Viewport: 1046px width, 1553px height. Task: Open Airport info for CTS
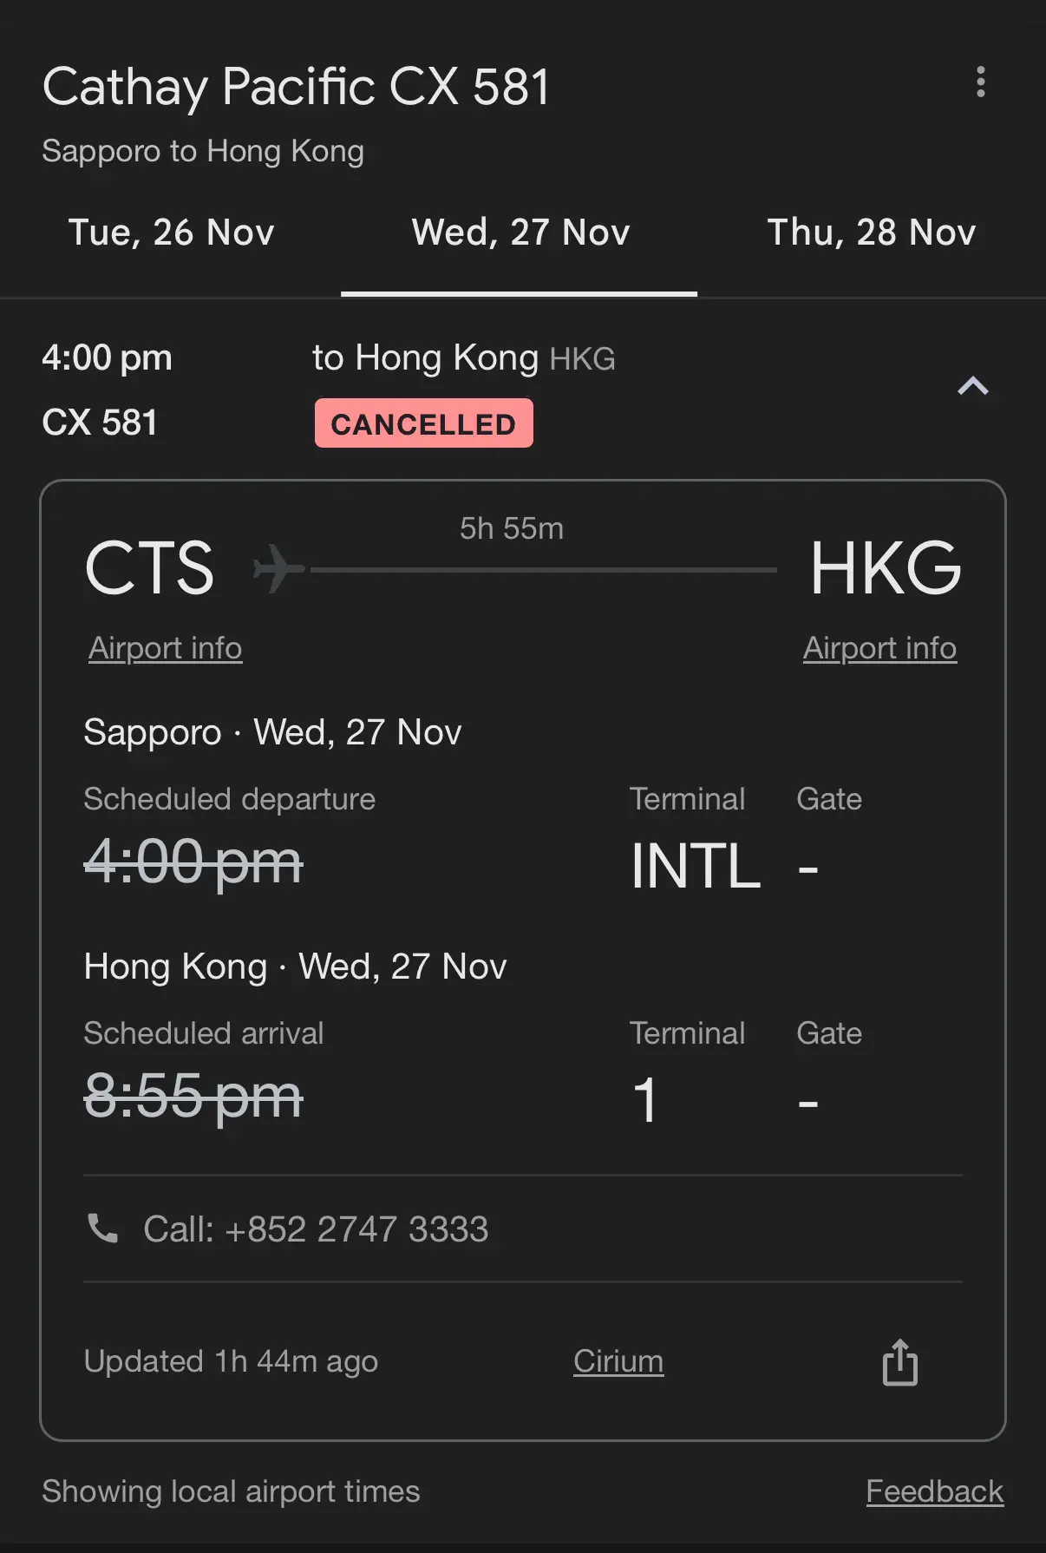tap(165, 648)
